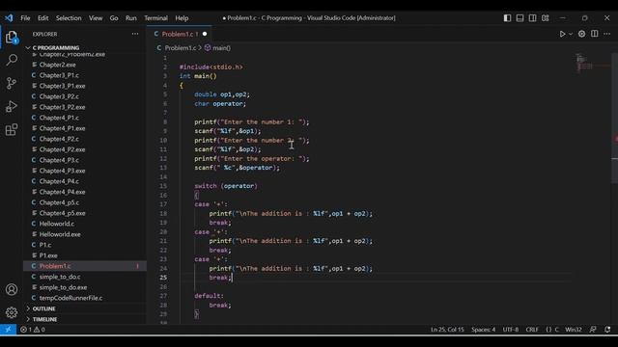This screenshot has height=347, width=618.
Task: Toggle the primary side bar layout icon
Action: click(x=507, y=18)
